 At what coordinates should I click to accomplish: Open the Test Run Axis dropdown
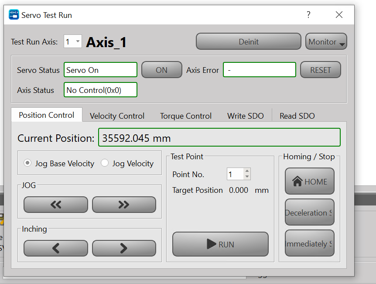pyautogui.click(x=73, y=42)
